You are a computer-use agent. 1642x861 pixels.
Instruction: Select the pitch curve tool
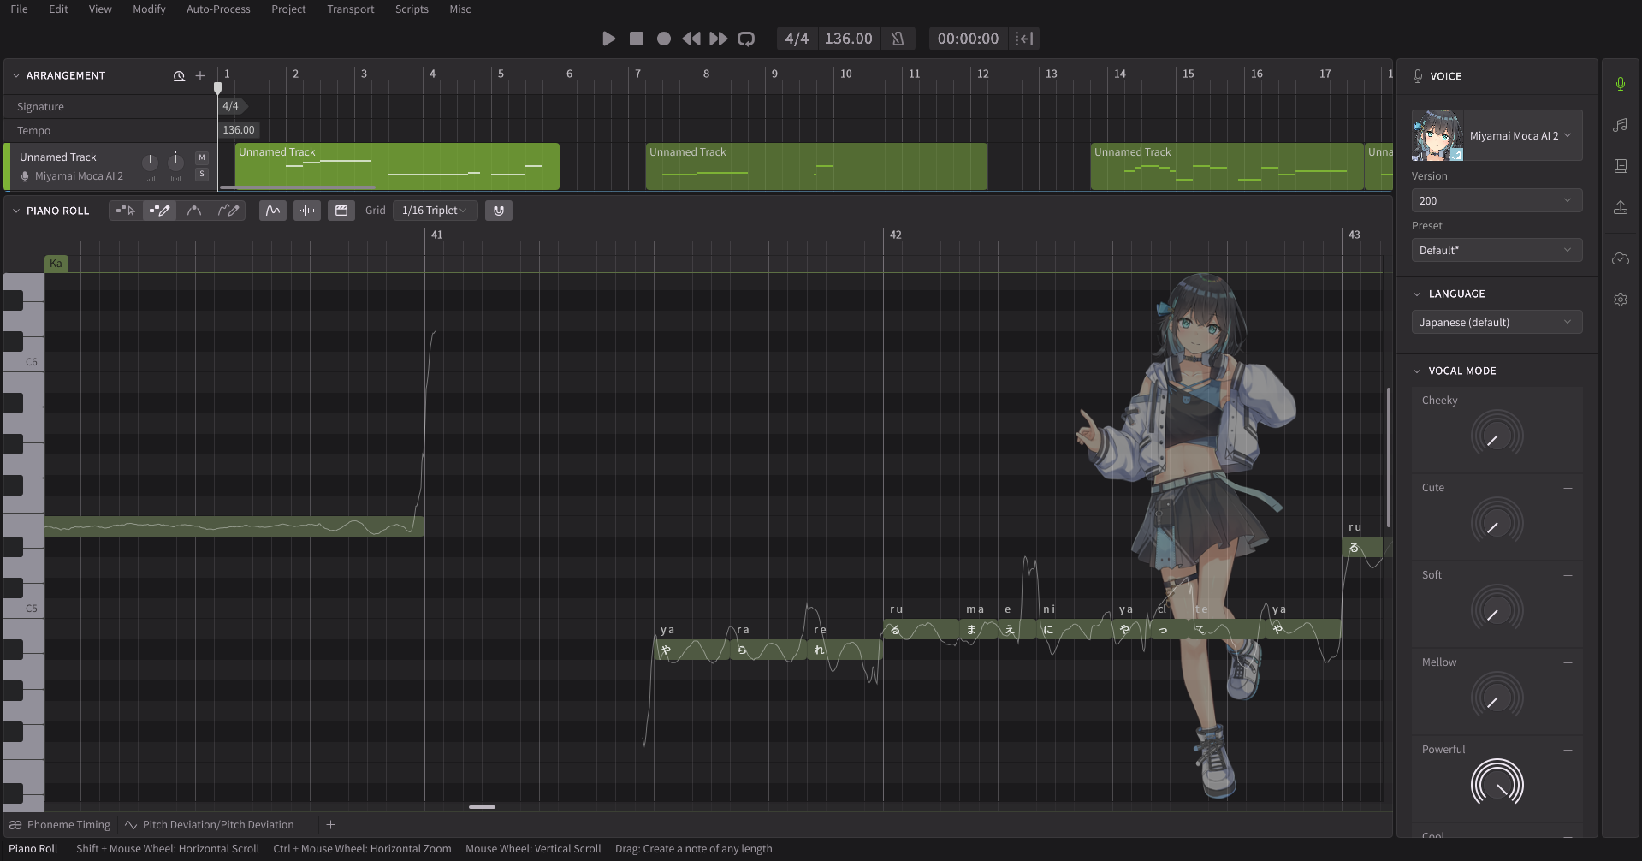(194, 211)
